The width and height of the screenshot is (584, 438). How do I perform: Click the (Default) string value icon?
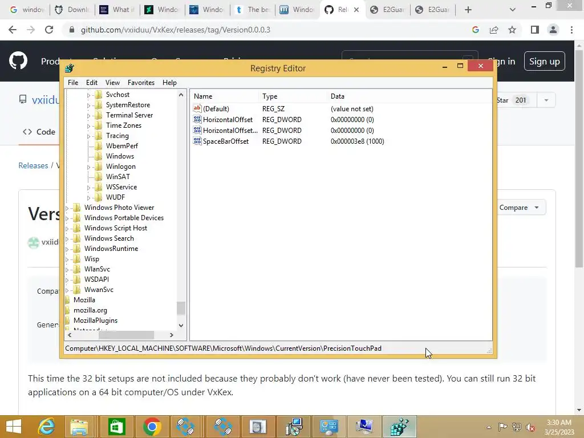coord(197,108)
